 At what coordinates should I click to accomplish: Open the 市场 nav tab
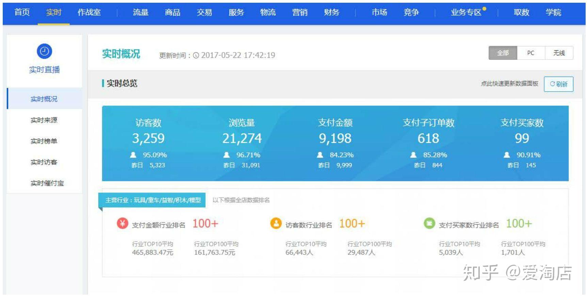[380, 13]
